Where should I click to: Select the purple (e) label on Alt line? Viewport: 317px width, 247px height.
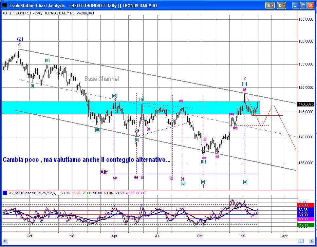(x=182, y=179)
